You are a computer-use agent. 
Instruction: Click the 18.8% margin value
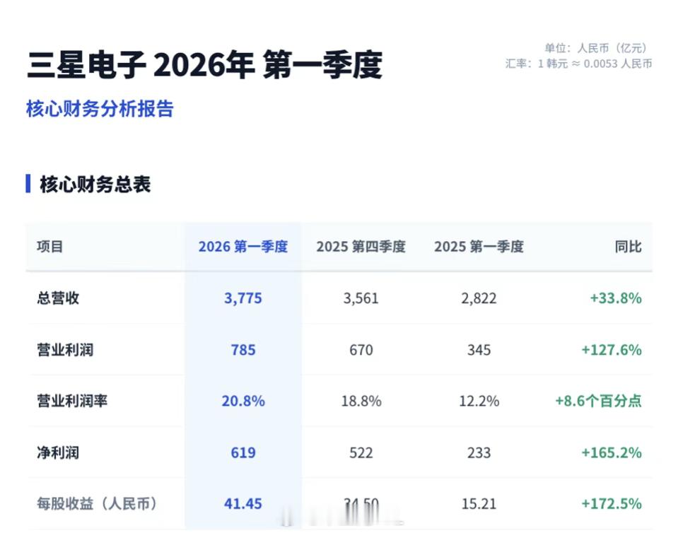coord(361,401)
